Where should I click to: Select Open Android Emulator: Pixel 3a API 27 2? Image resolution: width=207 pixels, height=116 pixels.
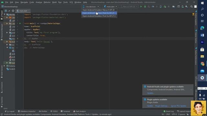[99, 16]
